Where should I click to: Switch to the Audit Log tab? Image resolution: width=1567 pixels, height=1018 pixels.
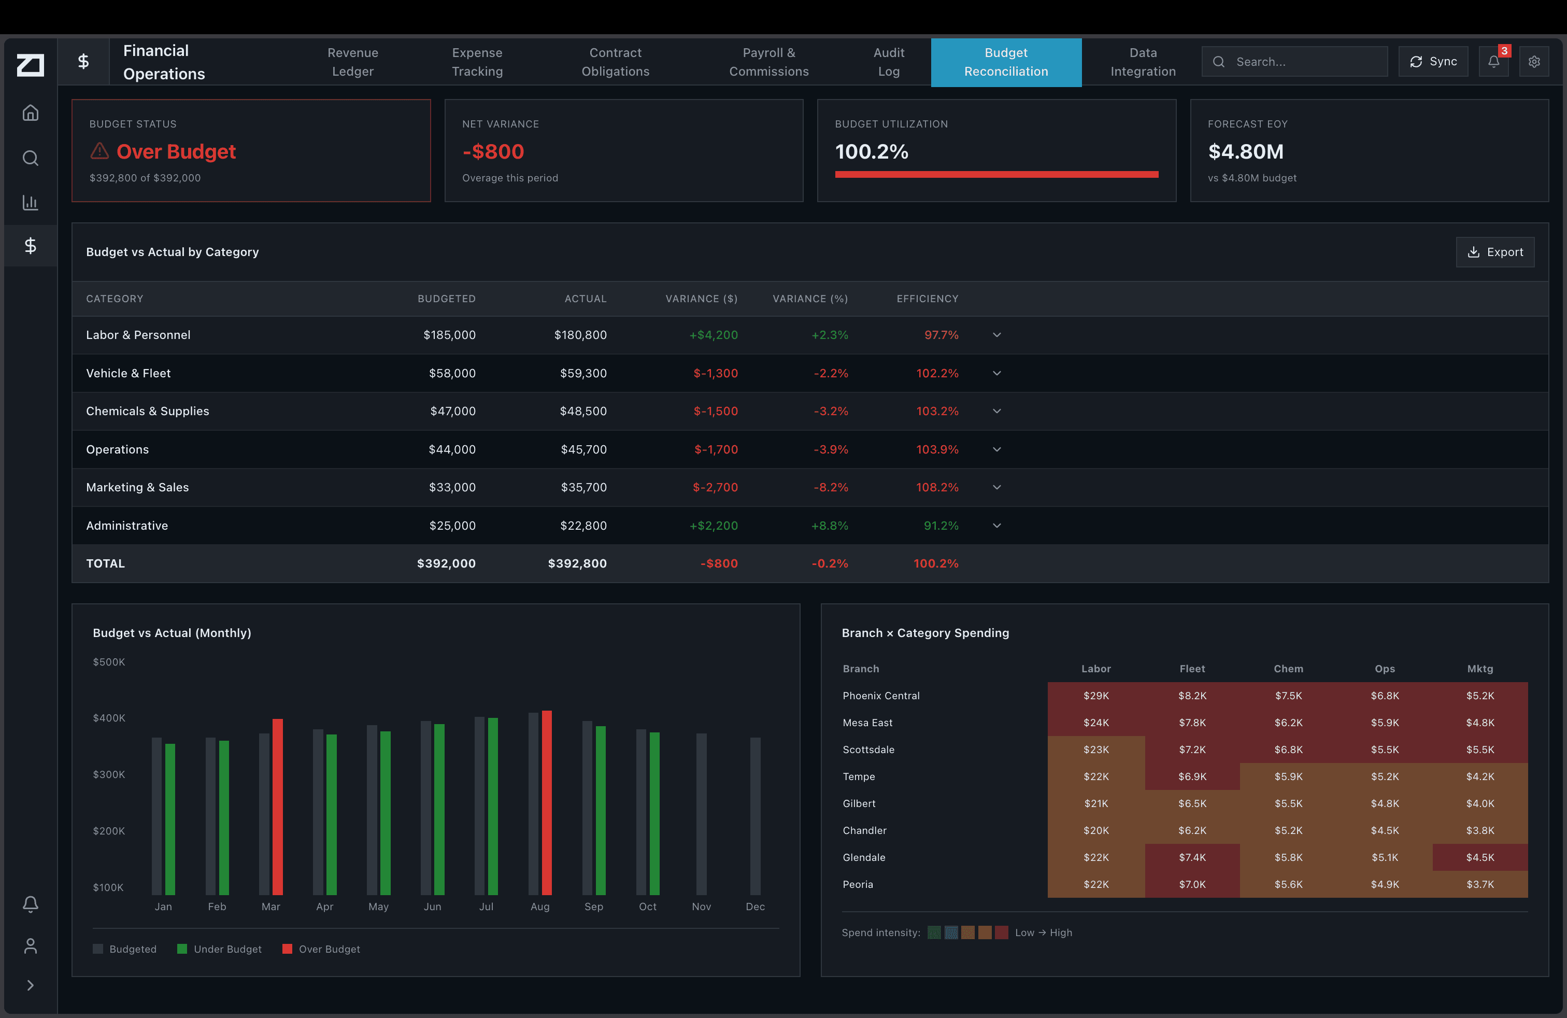click(x=888, y=62)
